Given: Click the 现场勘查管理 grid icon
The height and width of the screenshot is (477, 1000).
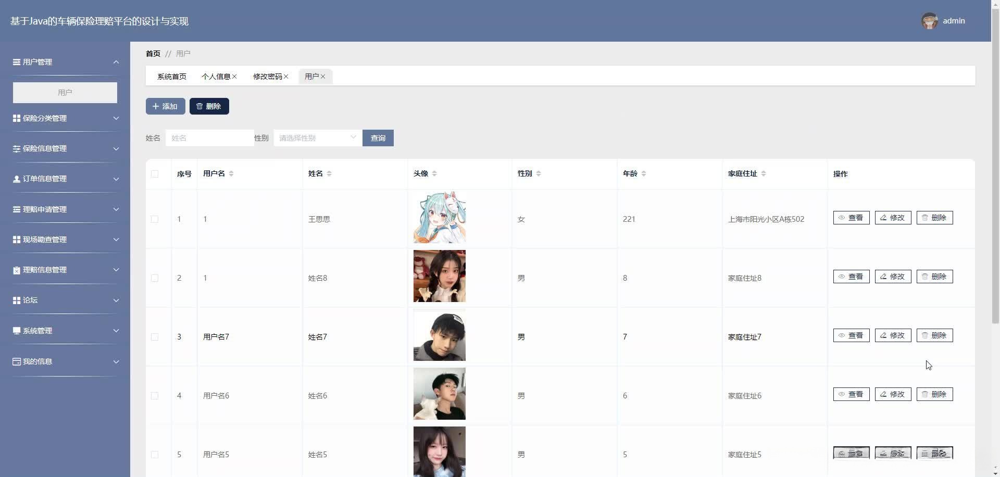Looking at the screenshot, I should (17, 240).
